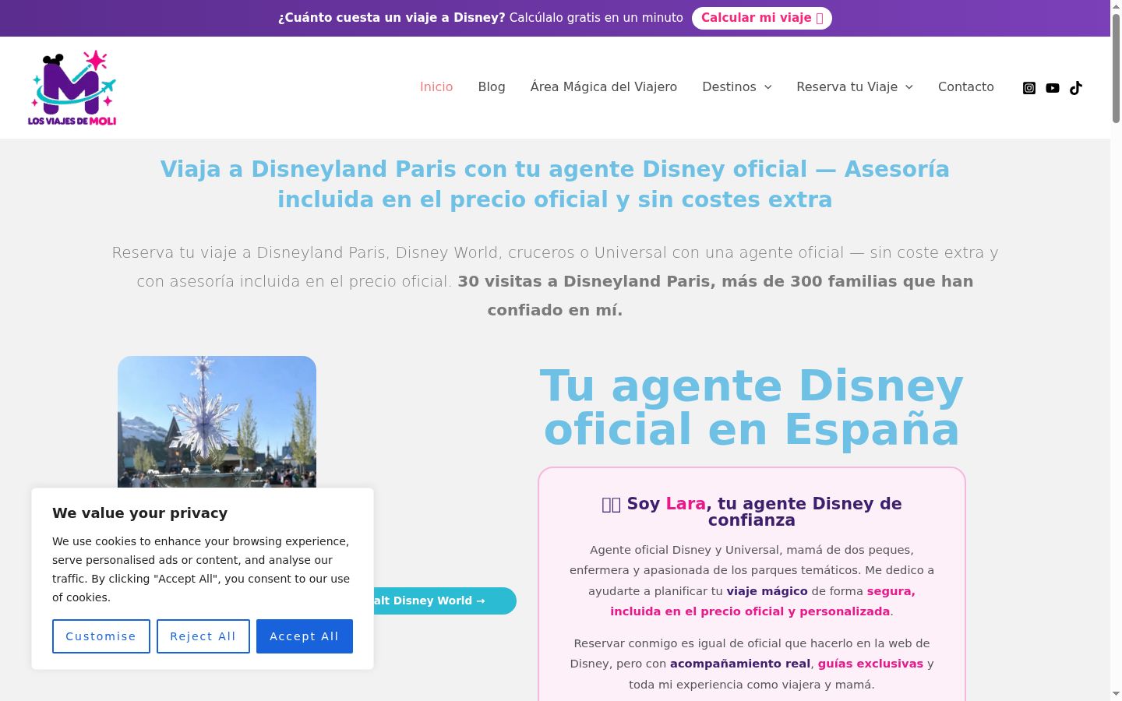Click the heading 'Soy Lara, tu agente Disney de confianza'
1122x701 pixels.
[x=752, y=512]
